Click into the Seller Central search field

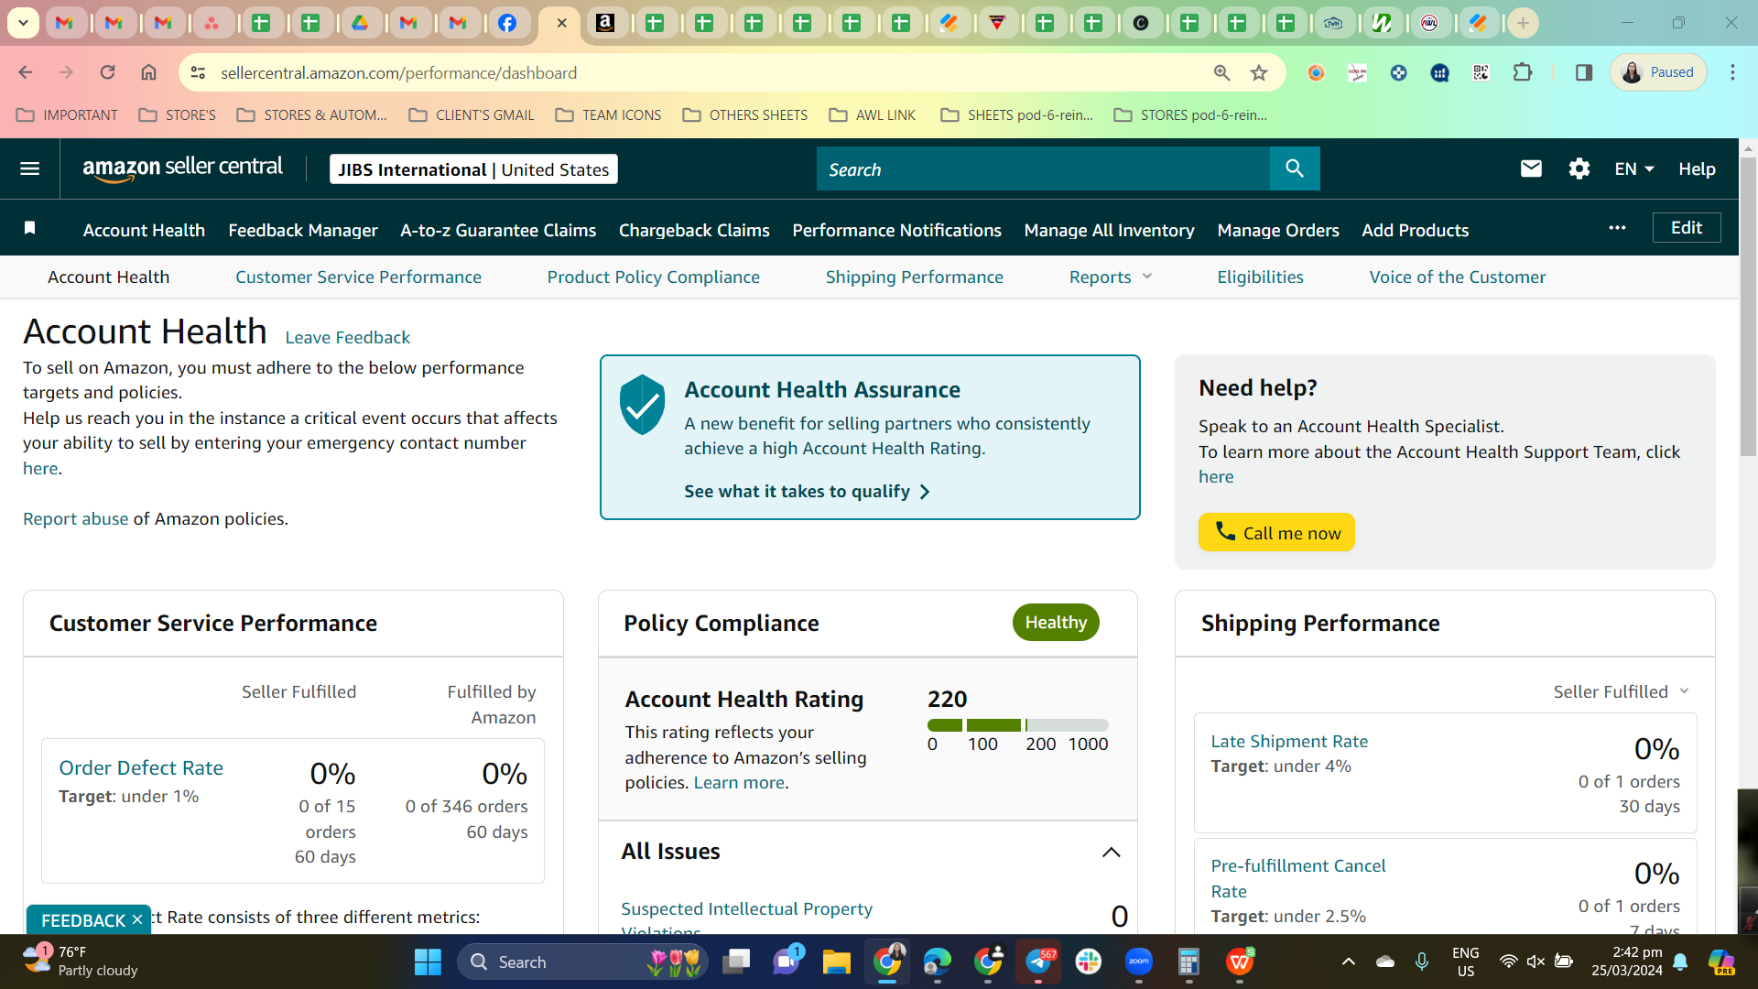coord(1043,168)
